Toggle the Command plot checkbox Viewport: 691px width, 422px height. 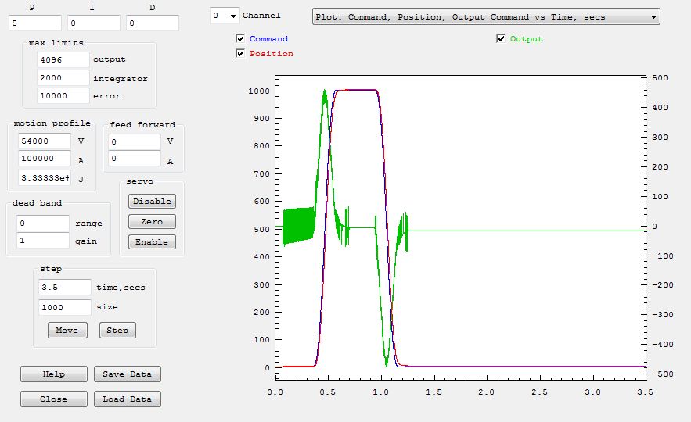tap(240, 38)
